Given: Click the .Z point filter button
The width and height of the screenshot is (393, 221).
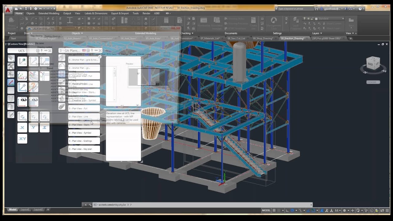Looking at the screenshot, I should click(45, 128).
